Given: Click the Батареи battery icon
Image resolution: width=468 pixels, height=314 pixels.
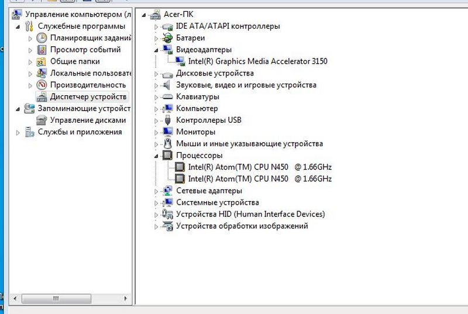Looking at the screenshot, I should click(x=167, y=38).
